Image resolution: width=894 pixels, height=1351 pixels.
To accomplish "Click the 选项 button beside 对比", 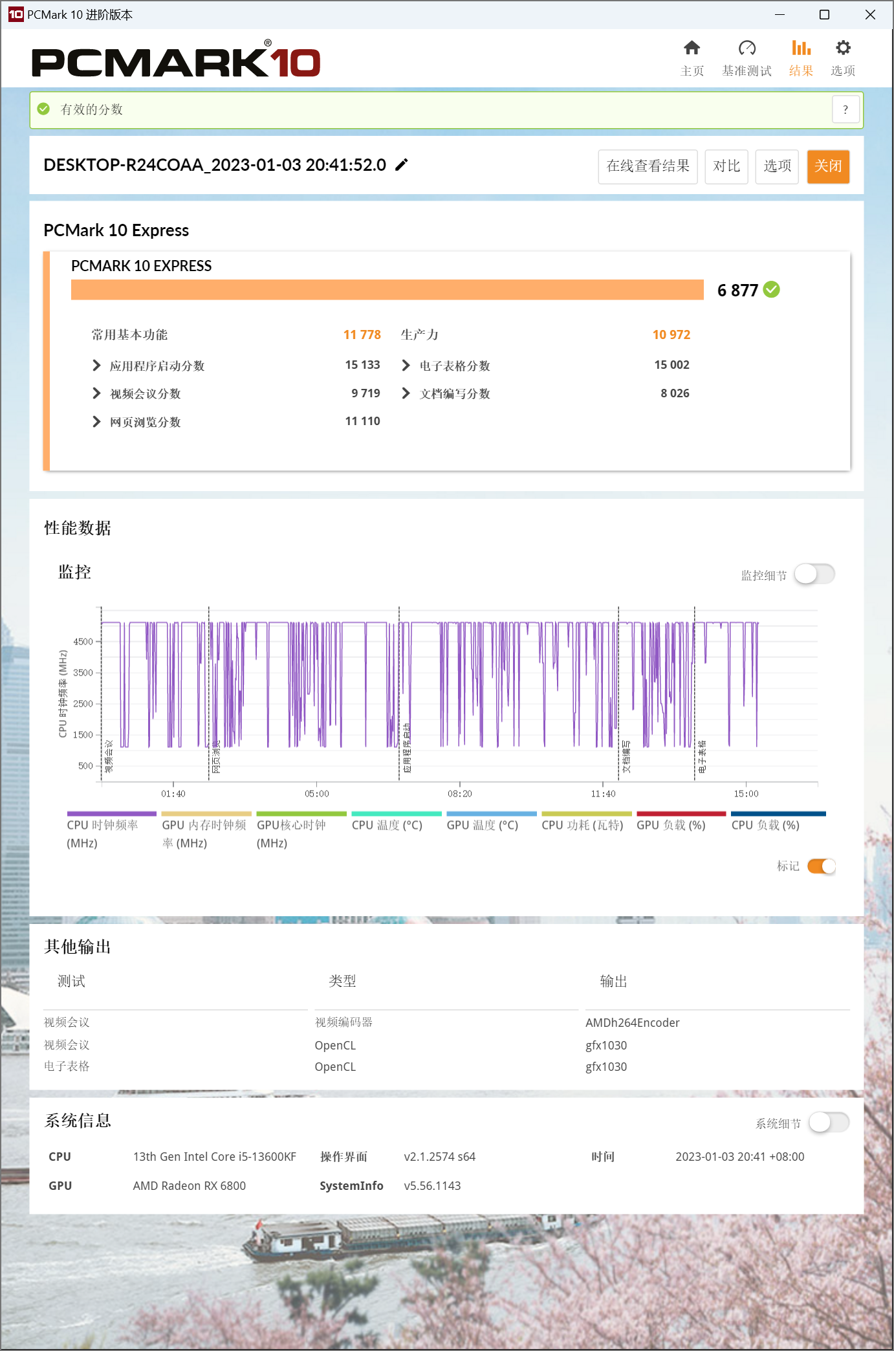I will 777,167.
